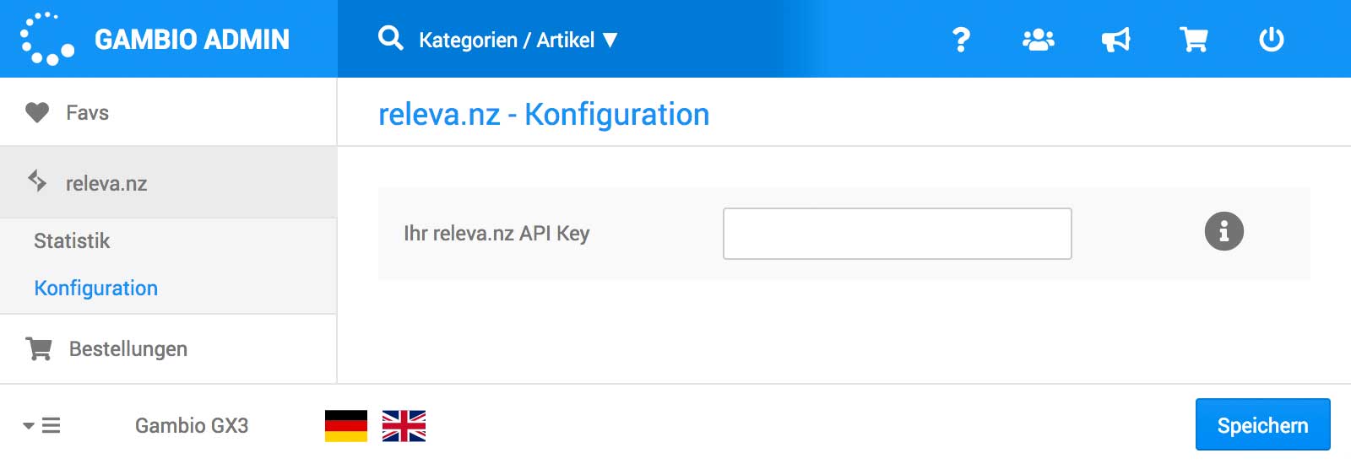Select the Konfiguration submenu entry

coord(95,289)
